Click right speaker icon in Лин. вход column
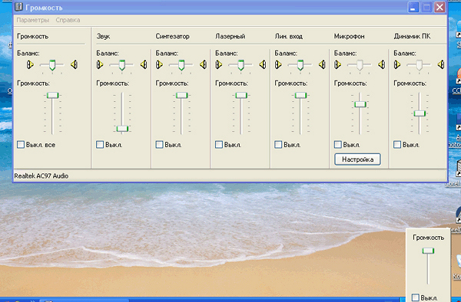This screenshot has height=302, width=461. coord(322,64)
